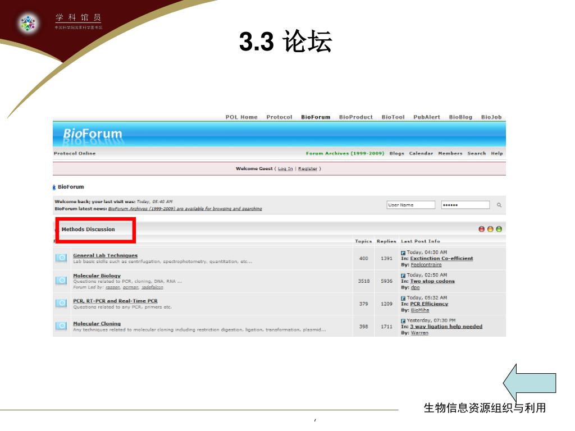View the Members list

pos(450,153)
